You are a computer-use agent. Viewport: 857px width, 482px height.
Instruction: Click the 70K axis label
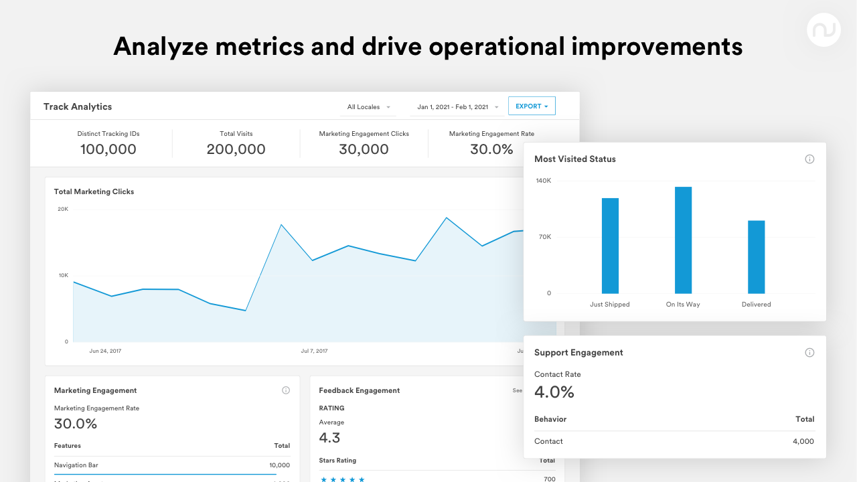pyautogui.click(x=546, y=237)
